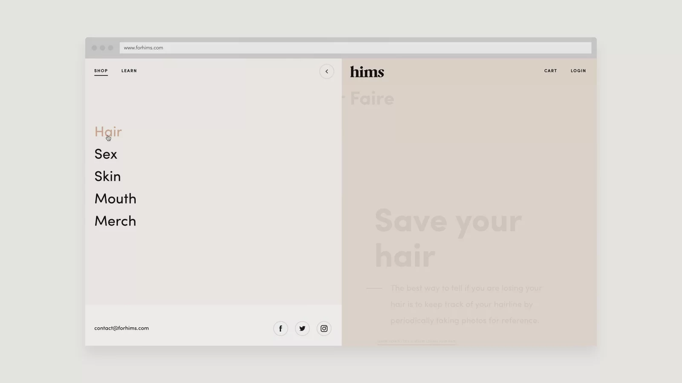
Task: Open the Facebook social icon
Action: point(280,329)
